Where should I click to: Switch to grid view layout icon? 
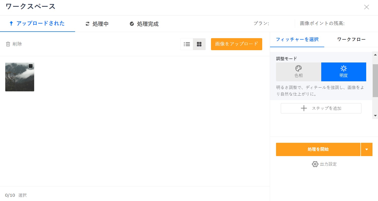coord(199,44)
